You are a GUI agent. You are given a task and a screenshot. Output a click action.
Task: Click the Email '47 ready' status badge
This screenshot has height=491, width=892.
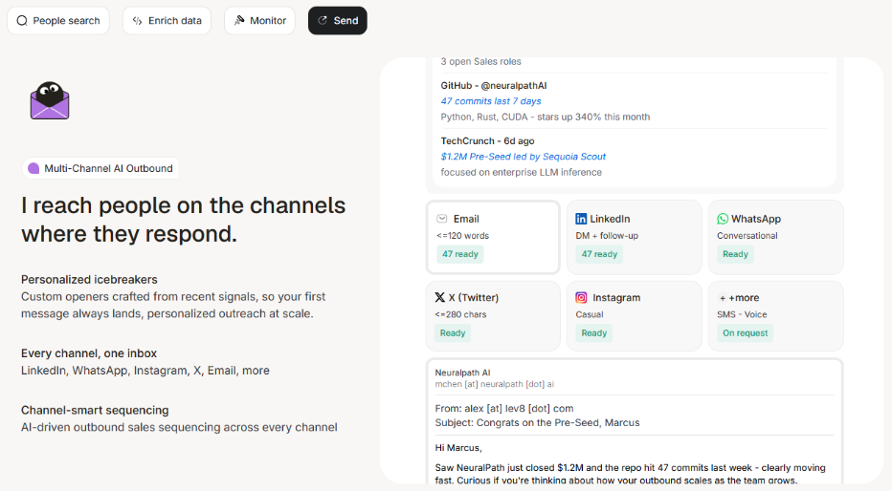point(460,254)
